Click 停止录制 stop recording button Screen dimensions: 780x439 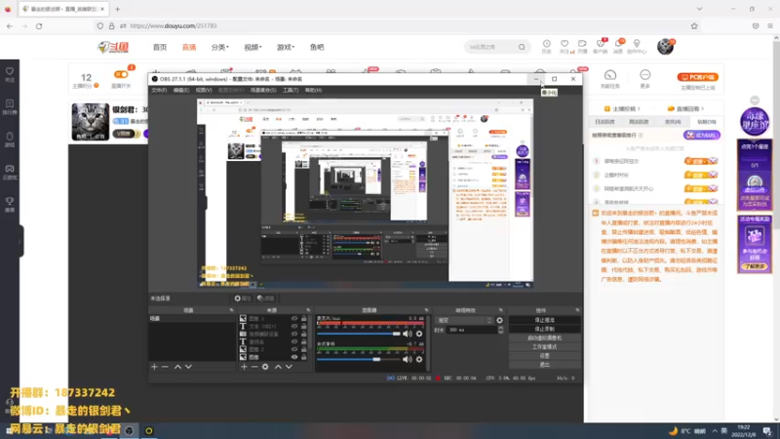click(x=545, y=329)
